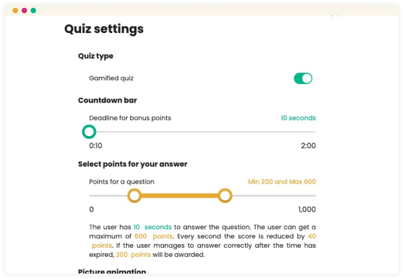The width and height of the screenshot is (404, 279).
Task: Click the 'Select points for your answer' heading
Action: 133,164
